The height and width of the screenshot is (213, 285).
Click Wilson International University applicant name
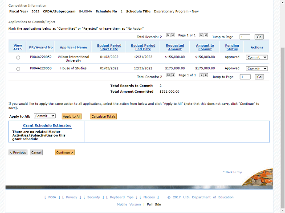tap(73, 59)
